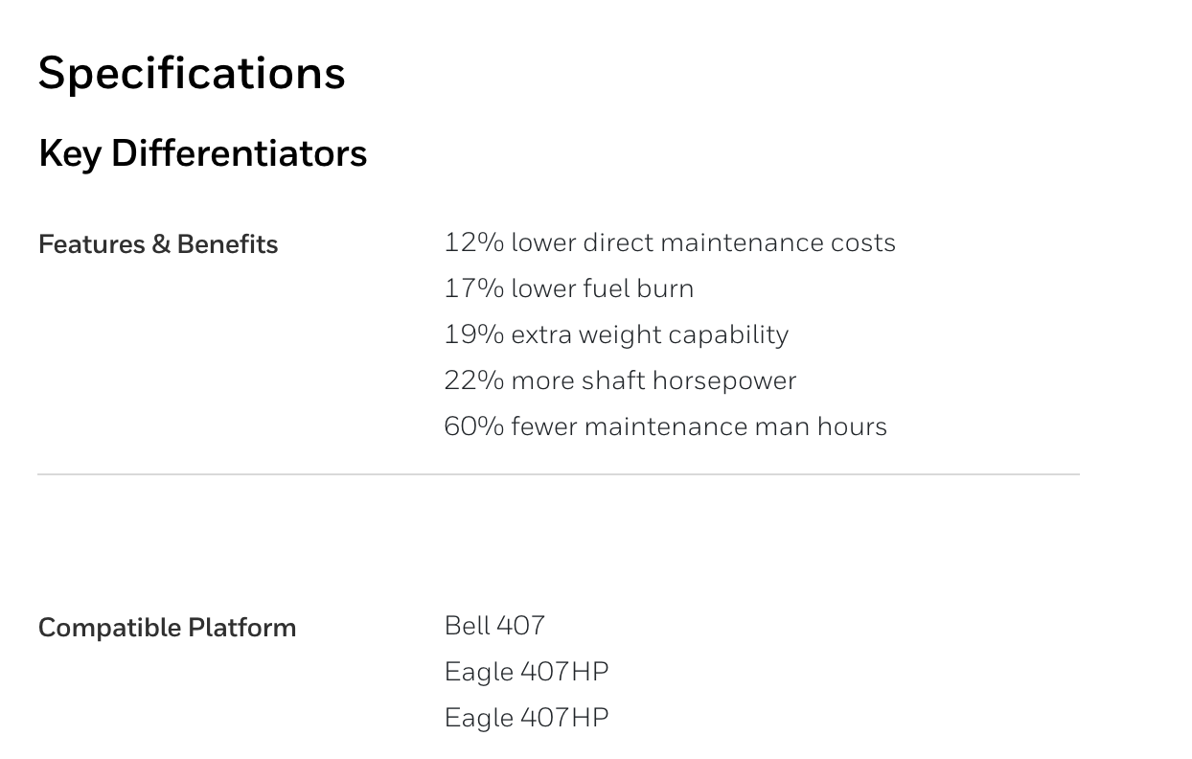Image resolution: width=1192 pixels, height=759 pixels.
Task: Click the 60% figure
Action: click(474, 426)
